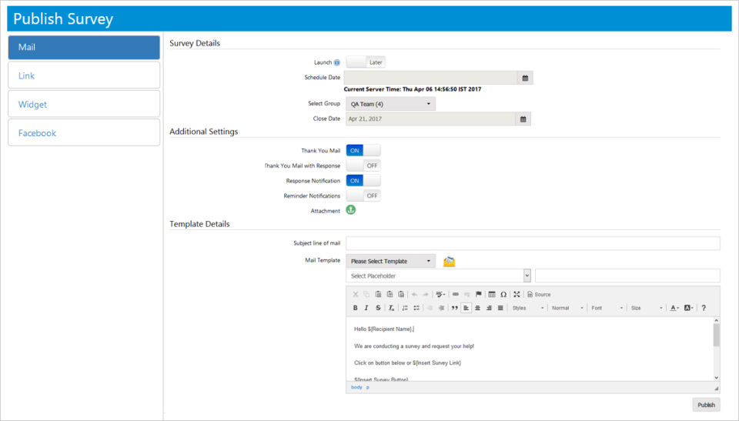
Task: Align text left in editor
Action: (x=466, y=308)
